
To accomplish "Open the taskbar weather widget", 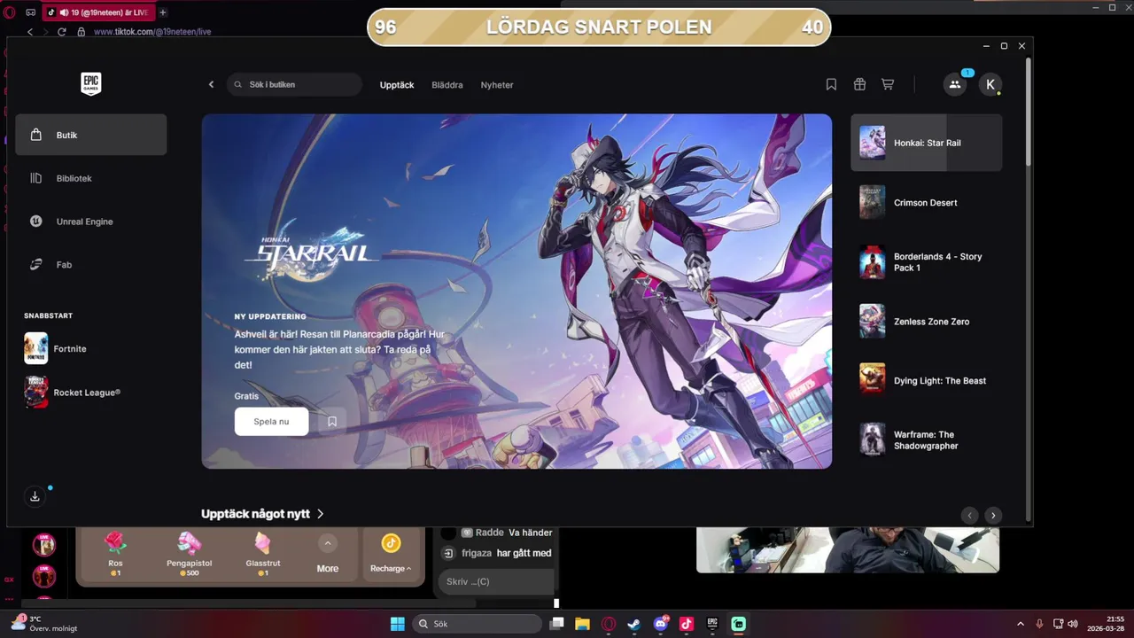I will pos(44,623).
